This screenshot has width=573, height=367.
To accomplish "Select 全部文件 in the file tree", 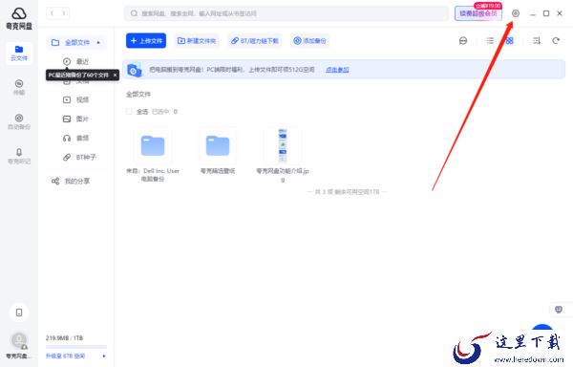I will coord(76,42).
